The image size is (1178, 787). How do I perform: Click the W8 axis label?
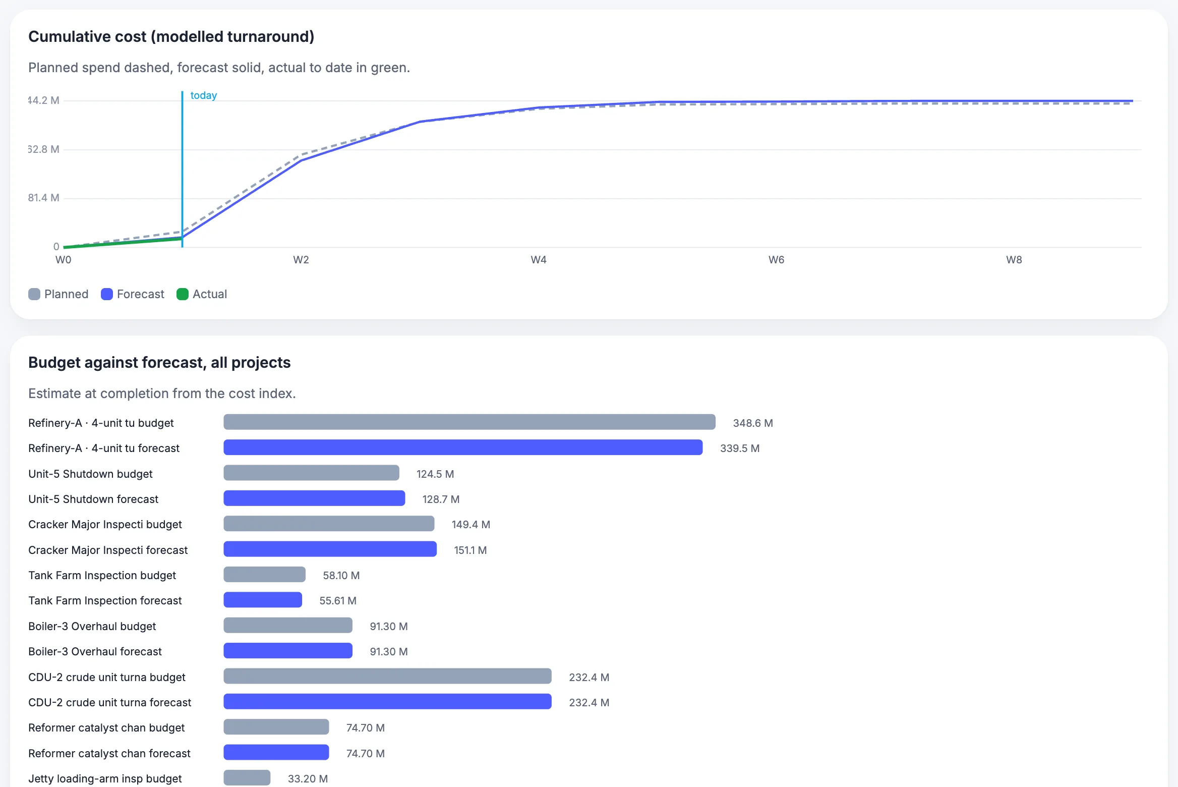(x=1014, y=260)
